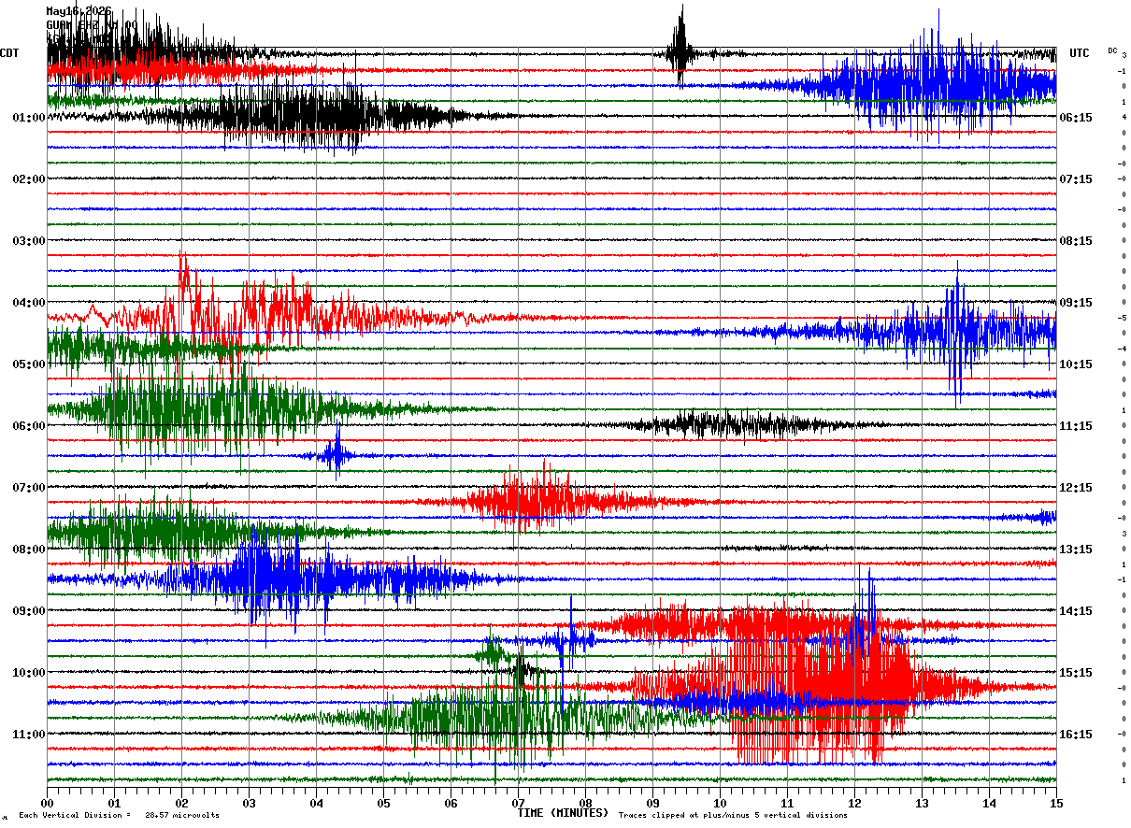Select minute 07 on the time axis
Image resolution: width=1131 pixels, height=828 pixels.
pyautogui.click(x=518, y=803)
